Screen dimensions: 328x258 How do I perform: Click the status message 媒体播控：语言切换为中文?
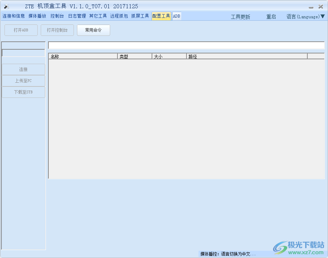[x=228, y=254]
